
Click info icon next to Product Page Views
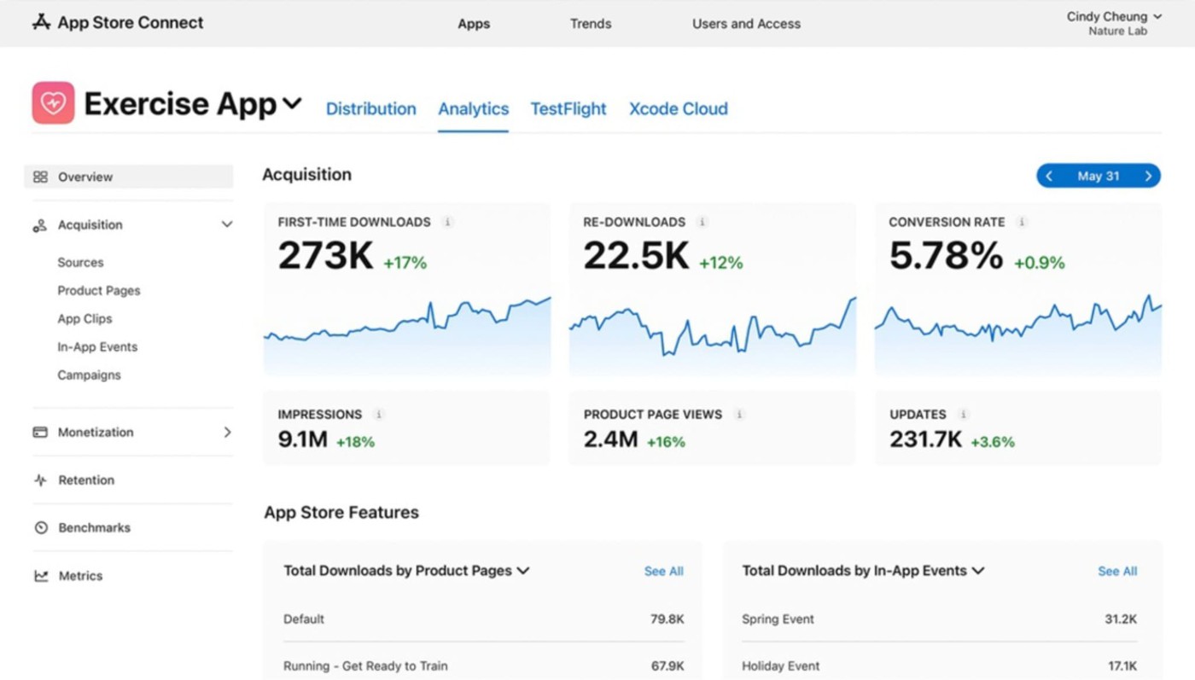point(739,415)
